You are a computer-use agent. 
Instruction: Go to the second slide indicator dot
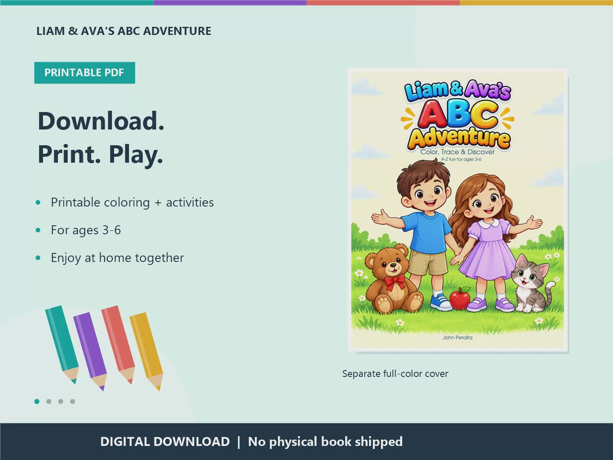49,401
